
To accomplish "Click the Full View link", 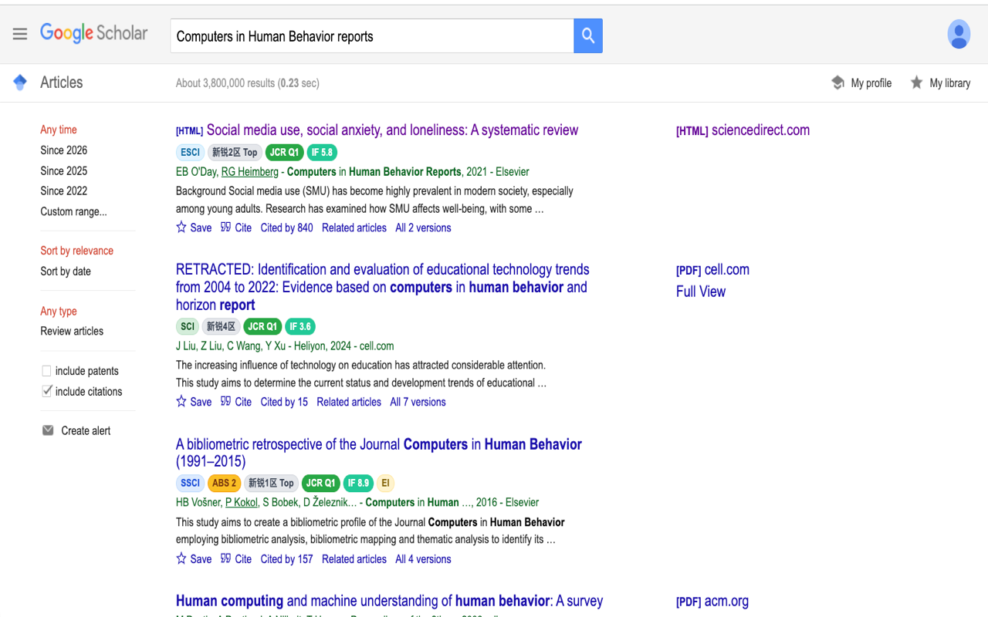I will pos(701,292).
